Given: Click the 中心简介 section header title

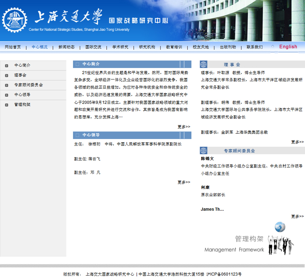Looking at the screenshot, I should click(x=91, y=64).
